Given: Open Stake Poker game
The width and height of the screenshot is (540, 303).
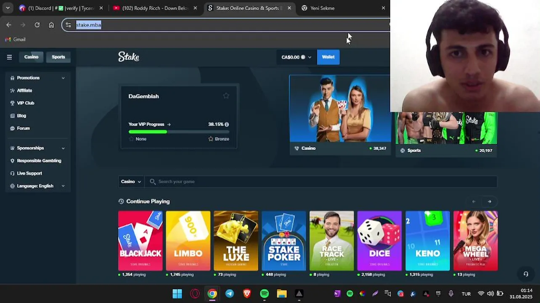Looking at the screenshot, I should pyautogui.click(x=284, y=241).
